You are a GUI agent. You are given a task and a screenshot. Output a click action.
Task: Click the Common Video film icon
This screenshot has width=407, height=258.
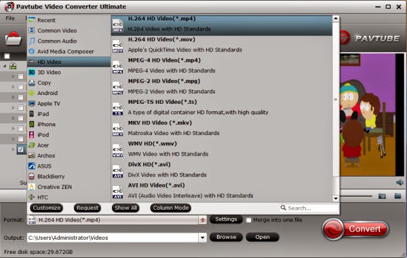coord(32,31)
